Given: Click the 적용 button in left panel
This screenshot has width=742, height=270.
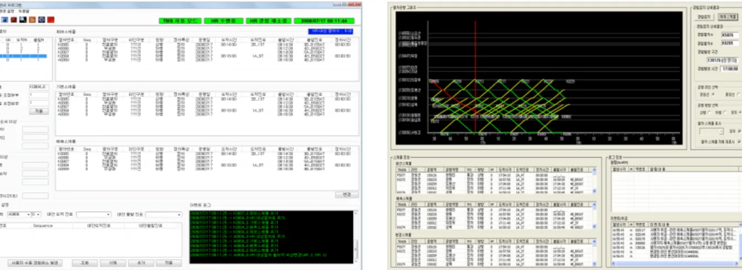Looking at the screenshot, I should [x=38, y=111].
